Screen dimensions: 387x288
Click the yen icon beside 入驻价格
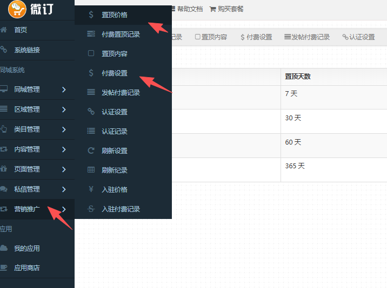[91, 190]
